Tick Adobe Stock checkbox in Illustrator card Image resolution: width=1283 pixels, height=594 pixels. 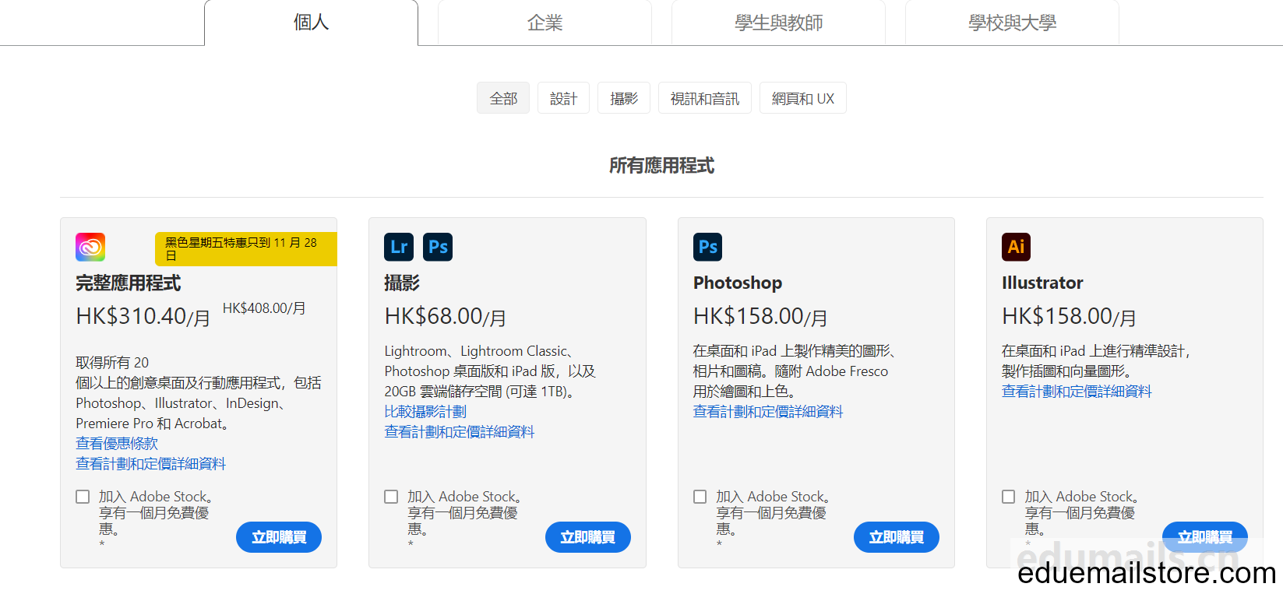[1009, 497]
